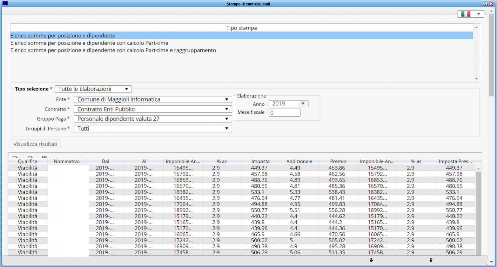Open the Gruppo Paga dropdown
The height and width of the screenshot is (267, 497).
click(153, 119)
